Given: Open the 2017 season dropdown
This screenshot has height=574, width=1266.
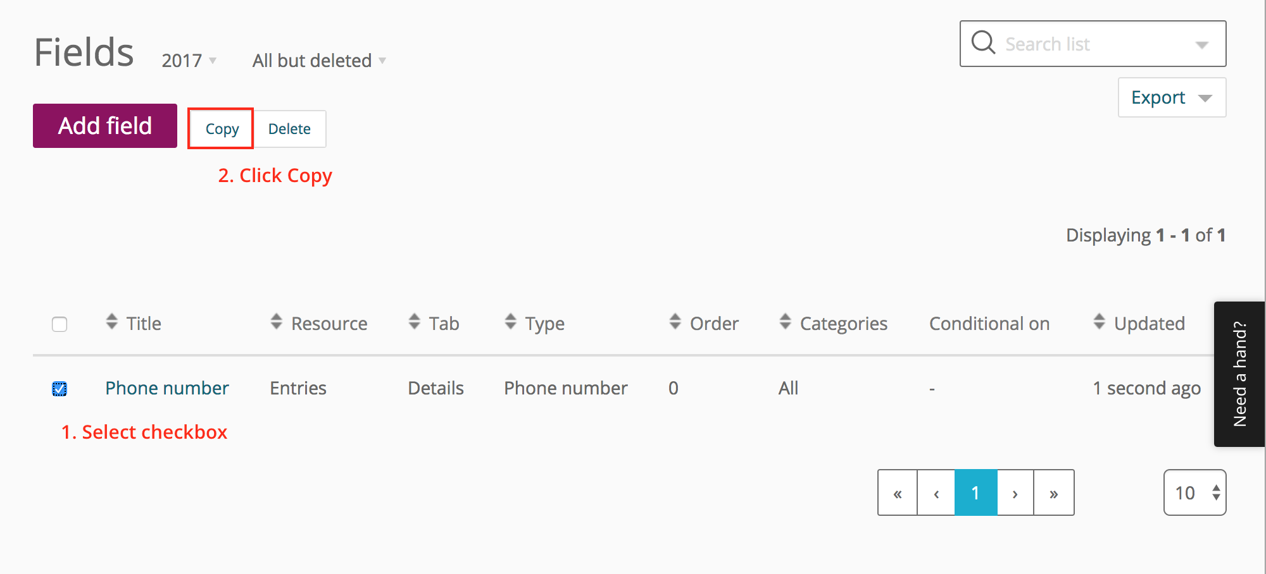Looking at the screenshot, I should (189, 61).
